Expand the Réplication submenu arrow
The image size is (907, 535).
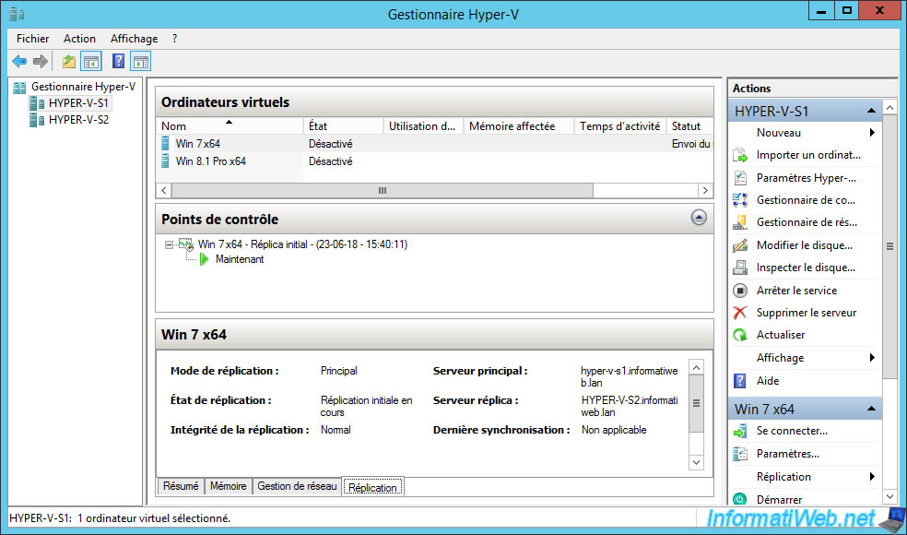(872, 477)
